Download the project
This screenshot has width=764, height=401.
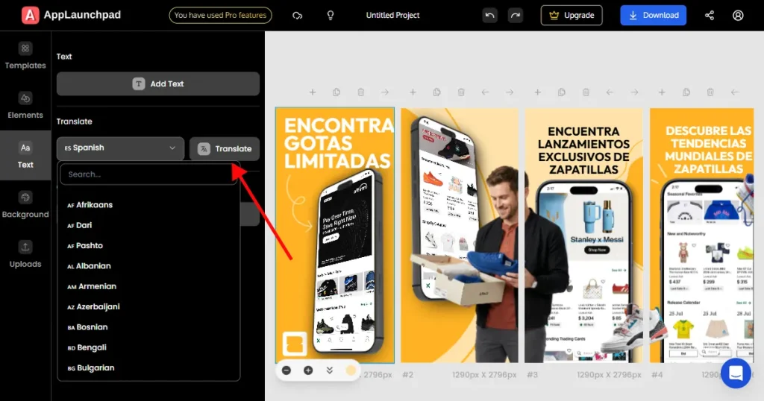(654, 15)
